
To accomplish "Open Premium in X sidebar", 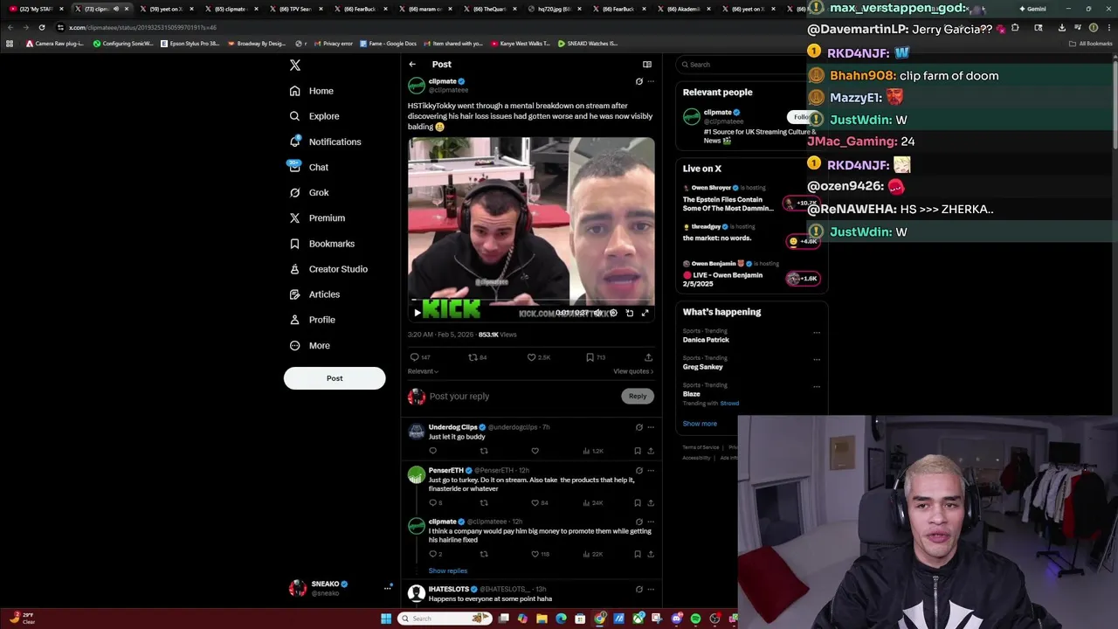I will click(x=317, y=218).
